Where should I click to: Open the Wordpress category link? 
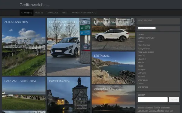pyautogui.click(x=143, y=87)
